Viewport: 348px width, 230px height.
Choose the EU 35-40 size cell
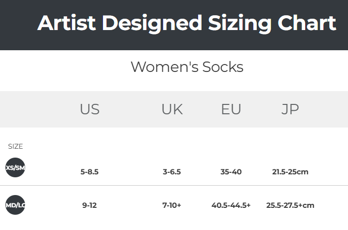coord(231,172)
